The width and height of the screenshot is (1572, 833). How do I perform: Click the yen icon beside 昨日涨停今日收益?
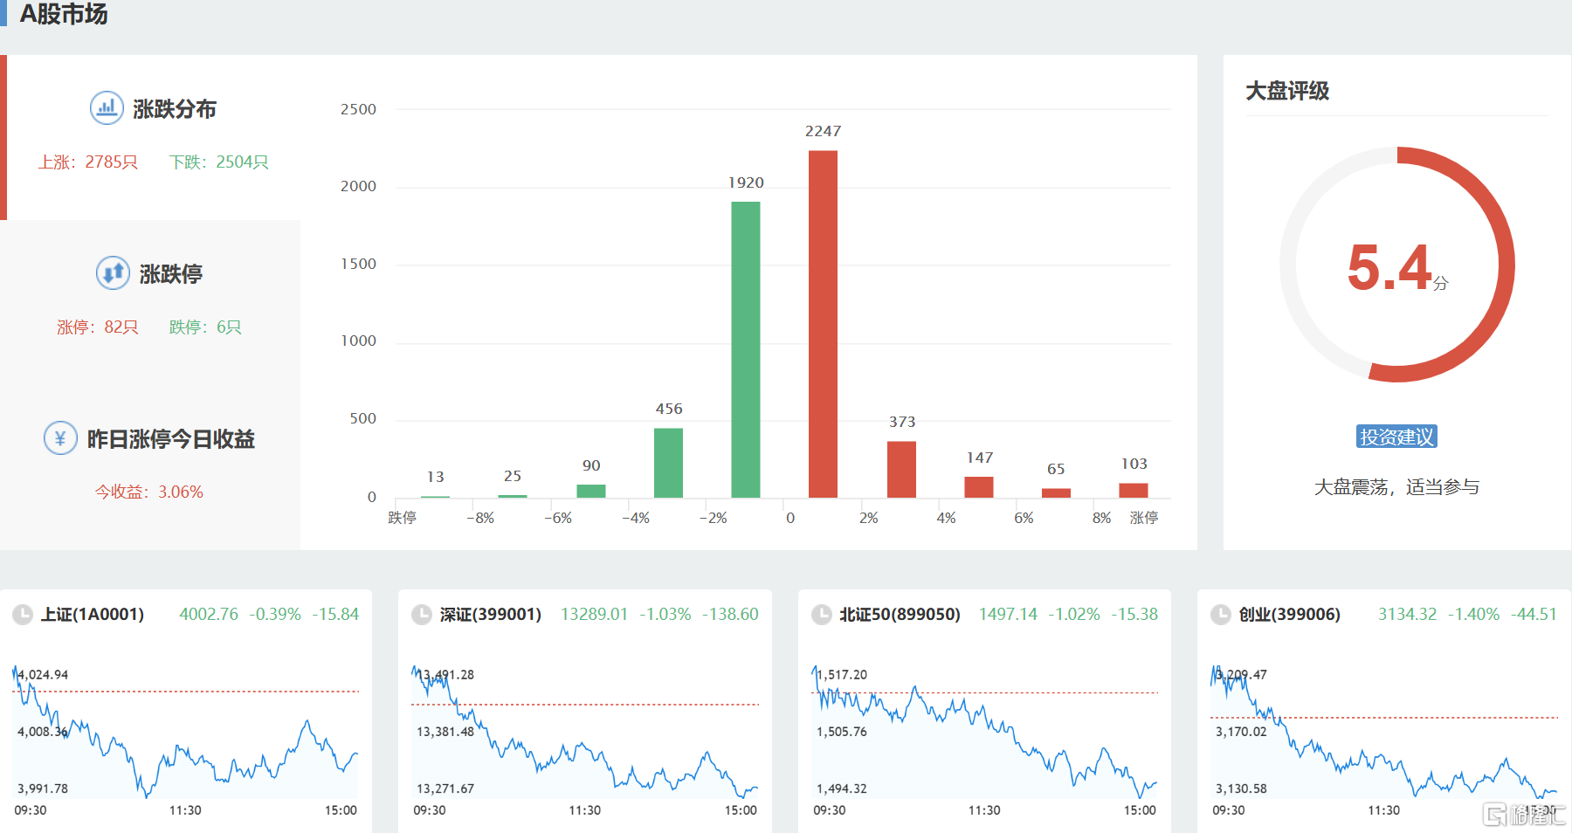tap(60, 438)
